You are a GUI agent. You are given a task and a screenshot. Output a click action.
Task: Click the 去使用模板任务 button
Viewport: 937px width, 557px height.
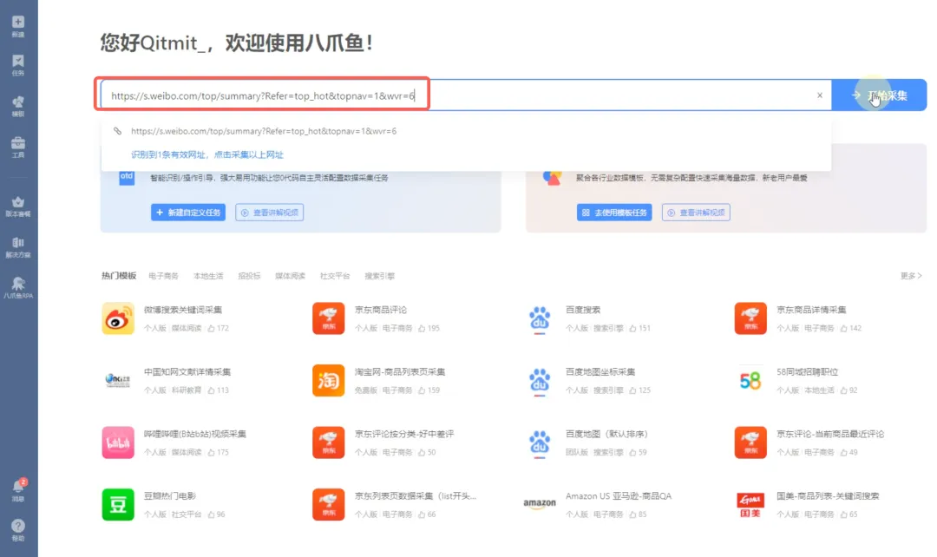click(614, 213)
